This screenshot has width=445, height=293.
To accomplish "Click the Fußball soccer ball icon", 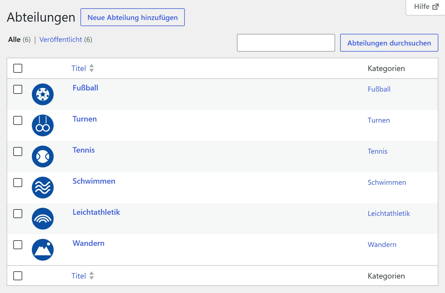I will [x=43, y=94].
